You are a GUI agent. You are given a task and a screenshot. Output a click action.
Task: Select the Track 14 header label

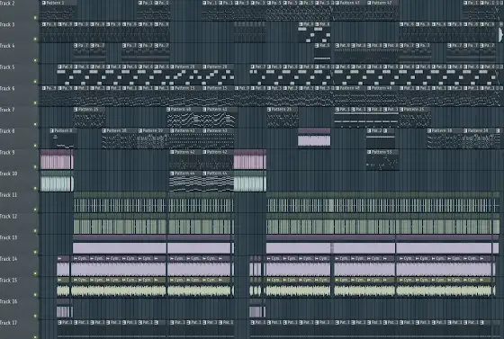[8, 259]
